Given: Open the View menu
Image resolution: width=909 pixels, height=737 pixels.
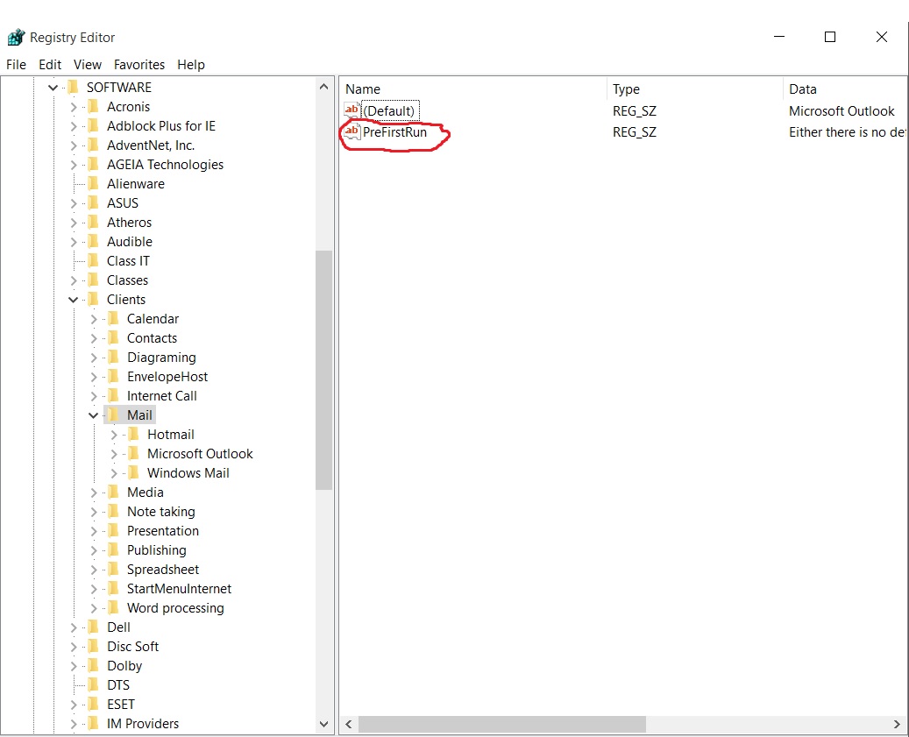Looking at the screenshot, I should [88, 64].
